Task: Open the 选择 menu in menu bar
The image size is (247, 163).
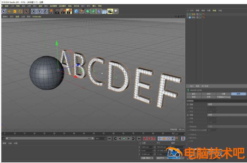Action: 6,6
